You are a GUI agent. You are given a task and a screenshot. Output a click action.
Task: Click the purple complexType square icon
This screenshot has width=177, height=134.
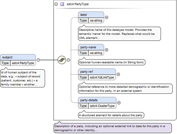[x=62, y=4]
